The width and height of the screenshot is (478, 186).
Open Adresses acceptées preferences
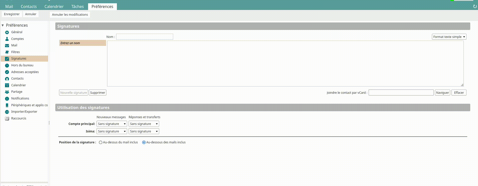(x=25, y=72)
